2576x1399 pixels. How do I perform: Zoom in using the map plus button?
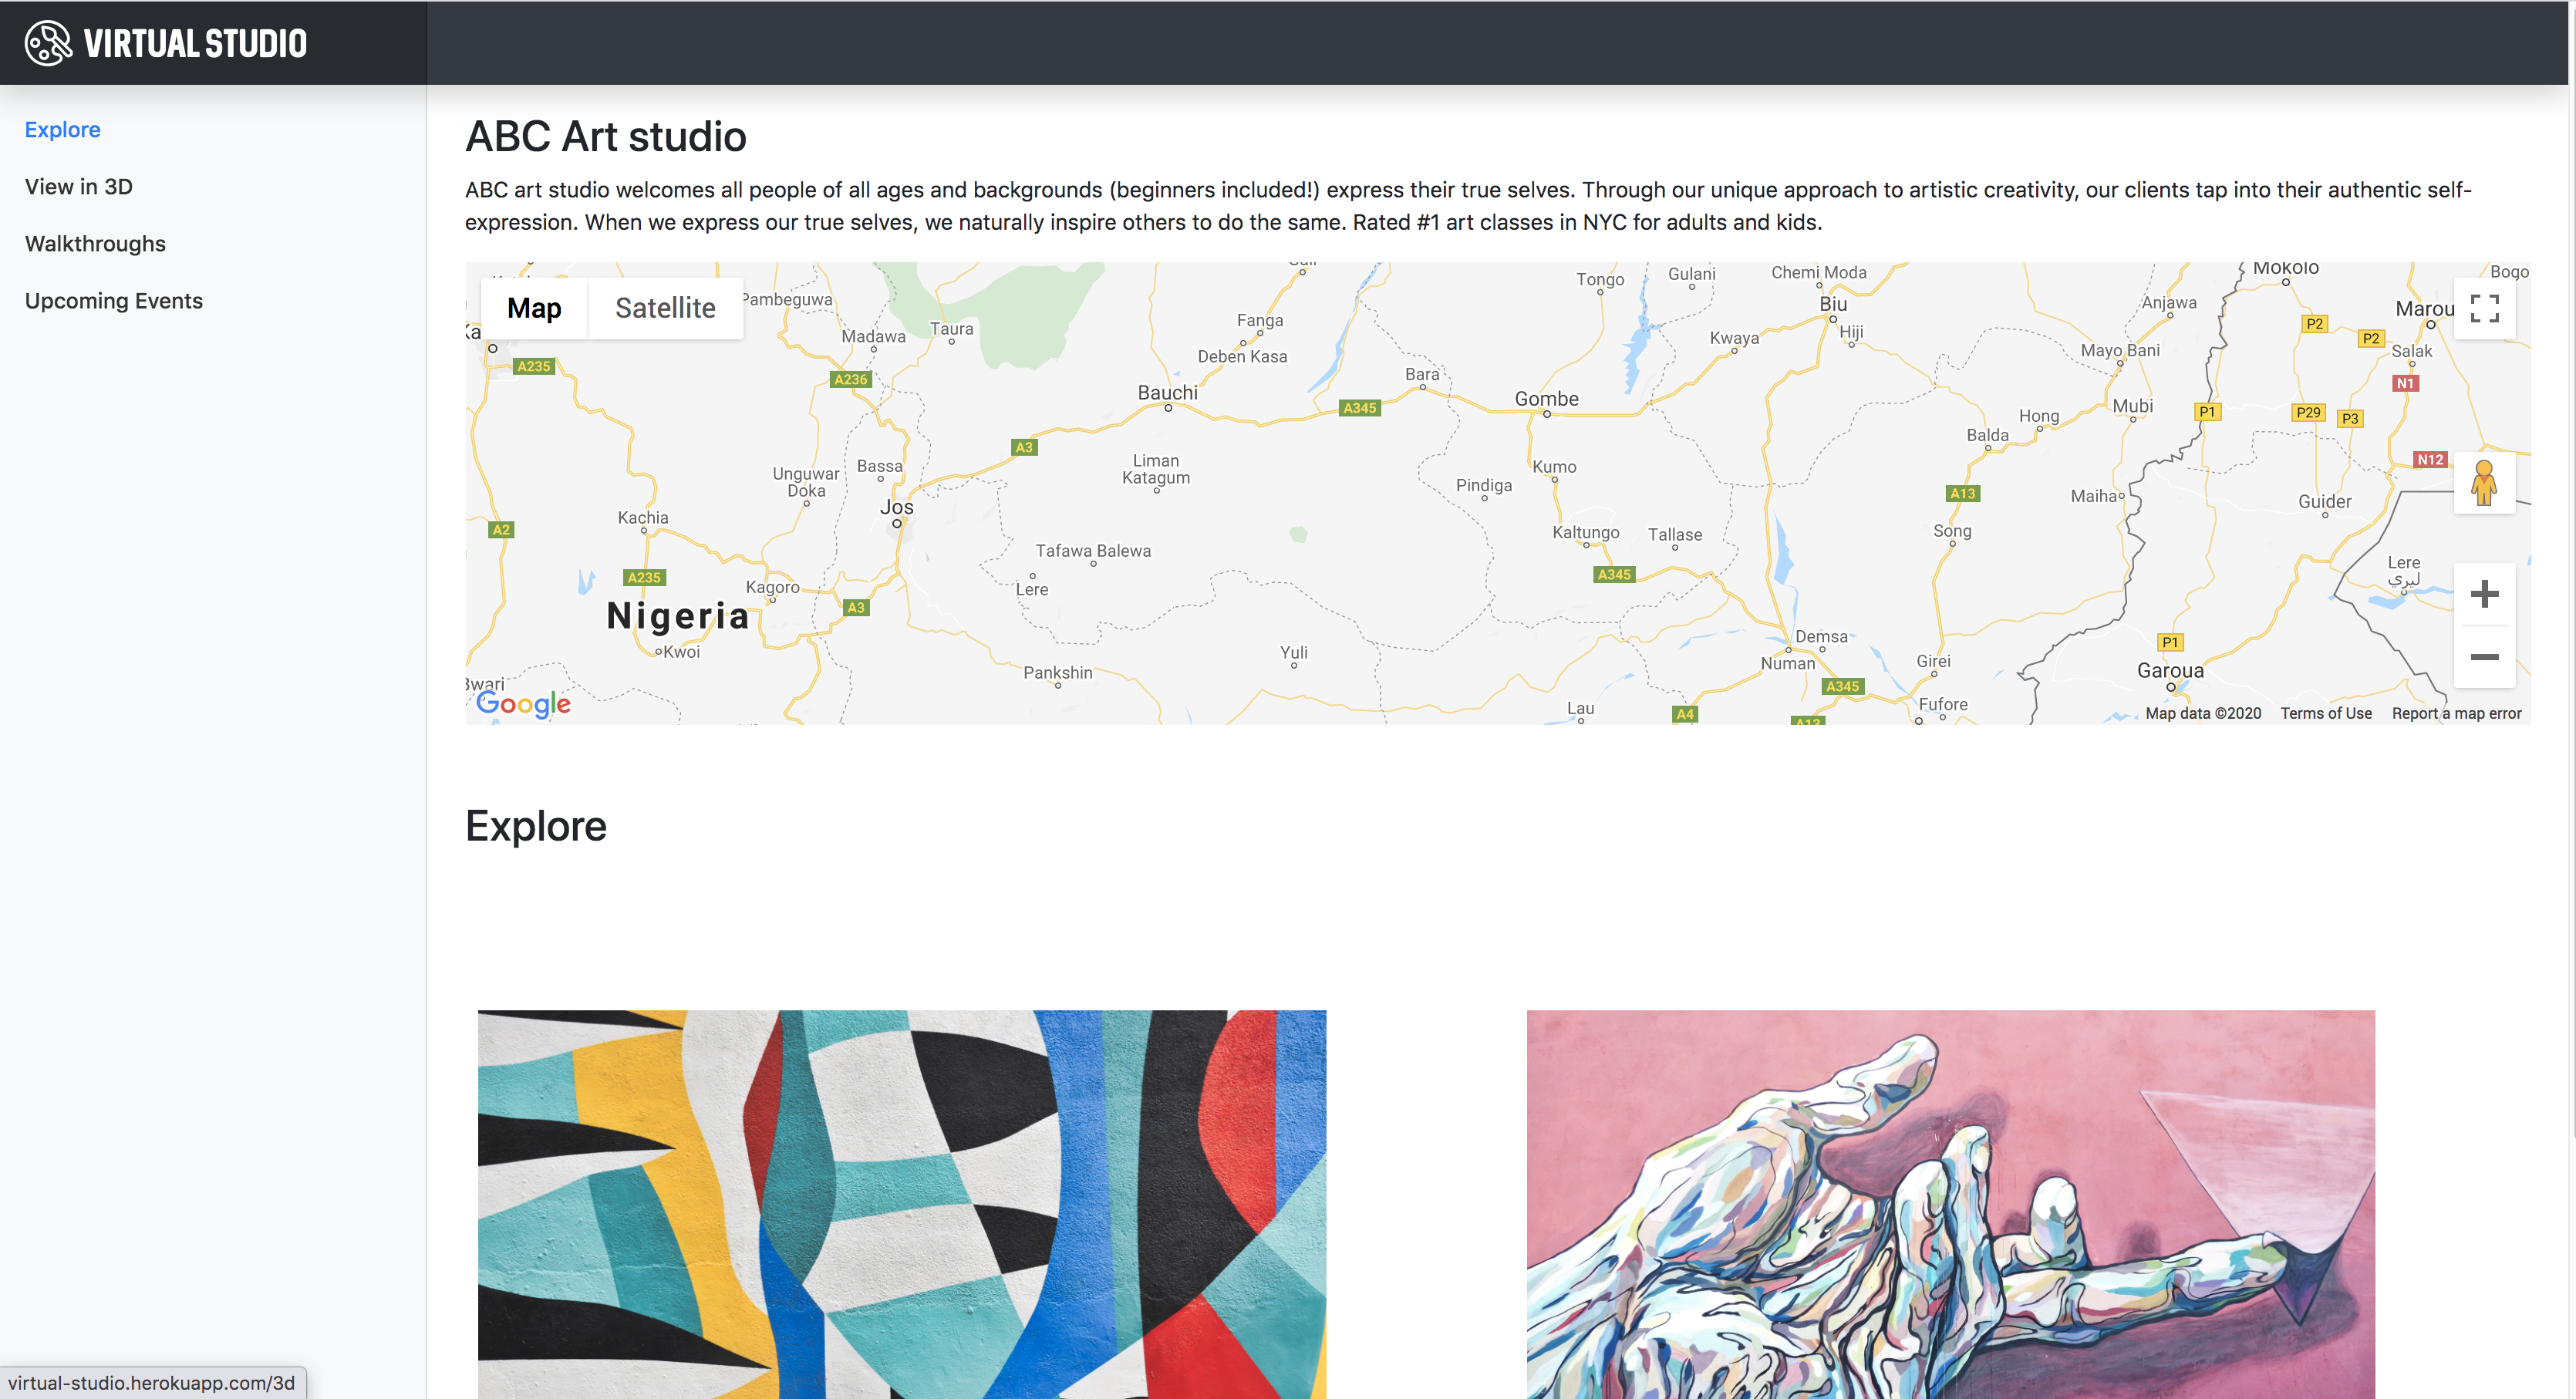pyautogui.click(x=2484, y=594)
